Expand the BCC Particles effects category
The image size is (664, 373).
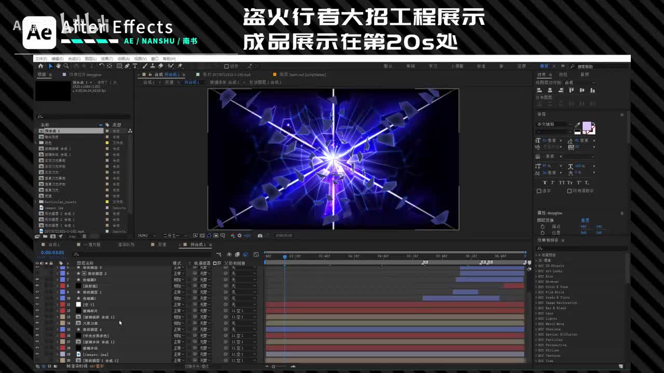[536, 340]
